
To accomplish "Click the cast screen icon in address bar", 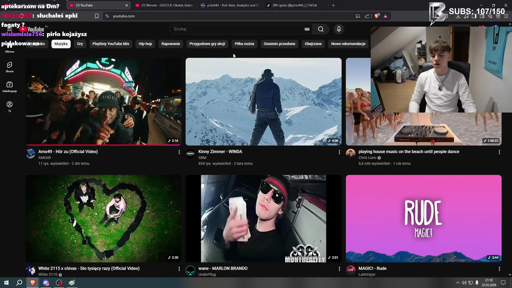I will click(x=358, y=16).
